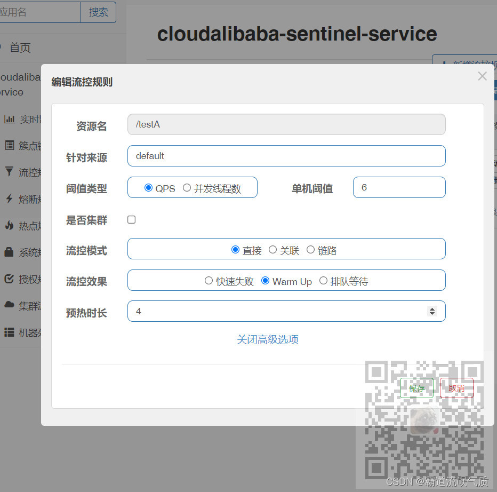Image resolution: width=497 pixels, height=492 pixels.
Task: Select 链路 flow control mode
Action: click(x=310, y=249)
